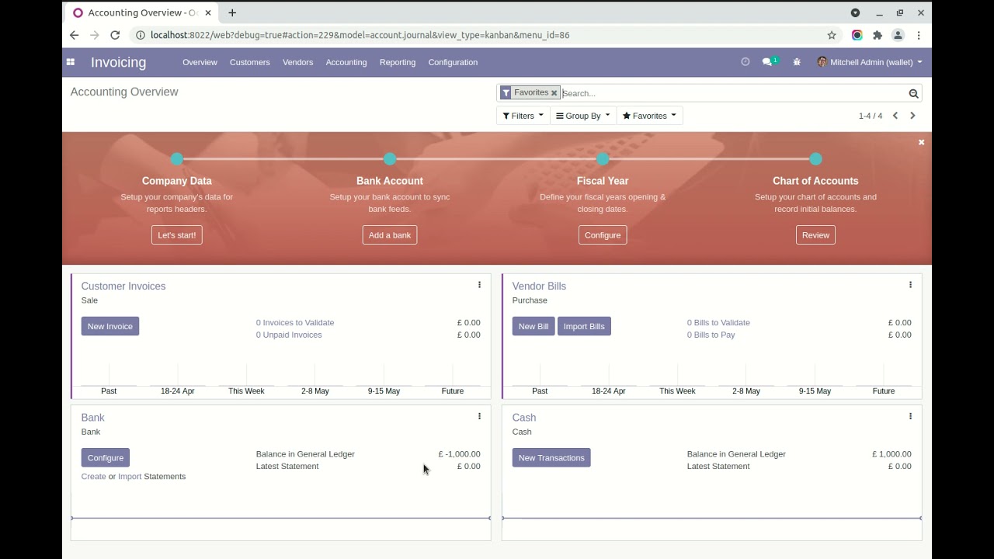994x559 pixels.
Task: Click the 1-4 / 4 pager counter
Action: (871, 116)
